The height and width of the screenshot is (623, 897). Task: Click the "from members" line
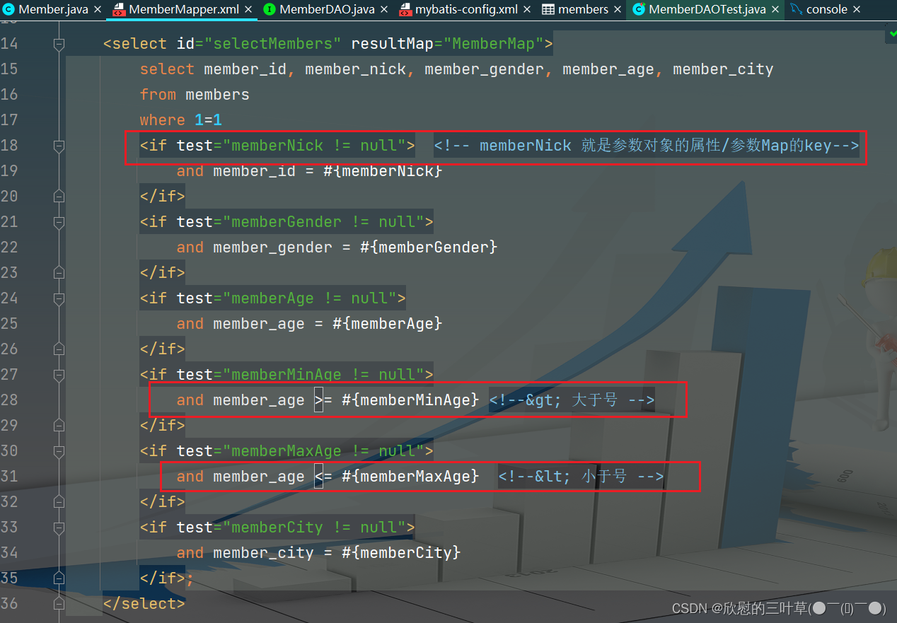pyautogui.click(x=195, y=95)
